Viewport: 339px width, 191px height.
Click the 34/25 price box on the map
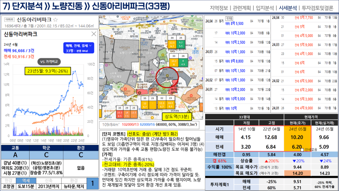coord(176,42)
